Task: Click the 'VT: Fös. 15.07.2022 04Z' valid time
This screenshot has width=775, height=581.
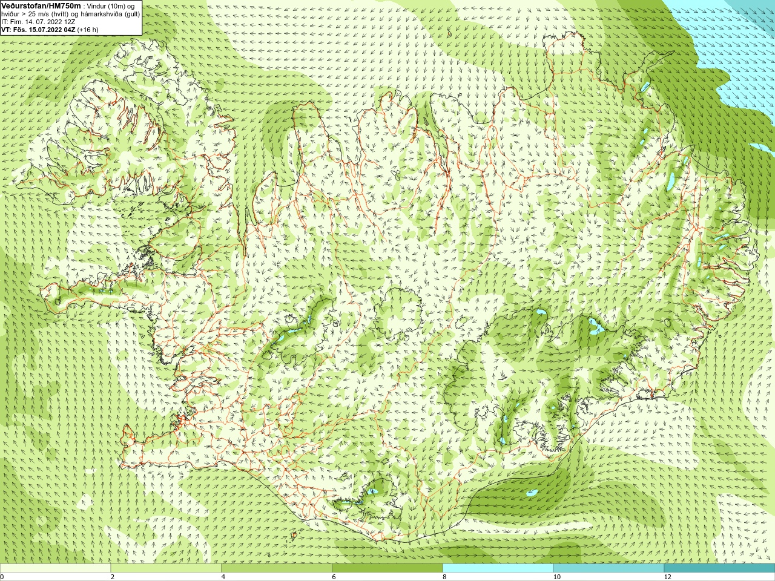Action: pos(38,30)
